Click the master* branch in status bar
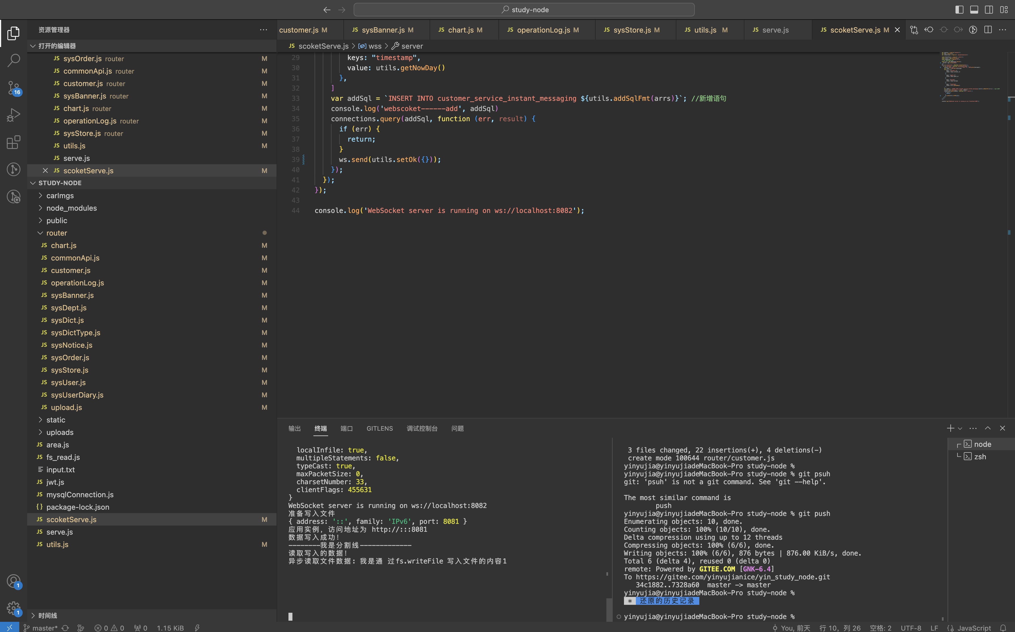The width and height of the screenshot is (1015, 632). point(41,628)
